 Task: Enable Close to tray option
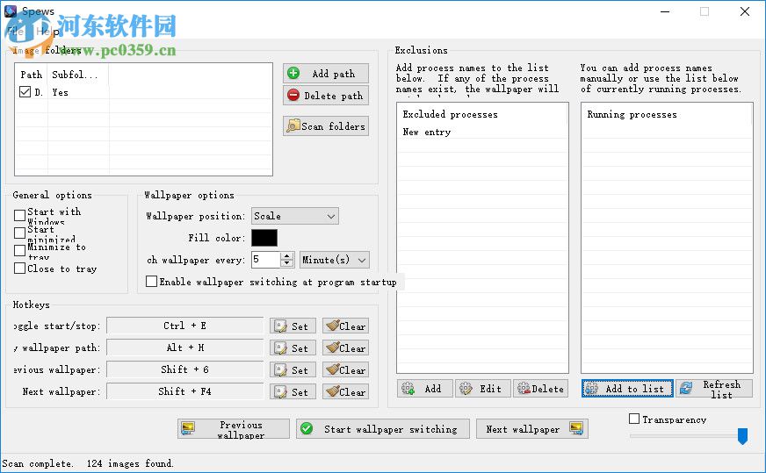click(x=19, y=268)
